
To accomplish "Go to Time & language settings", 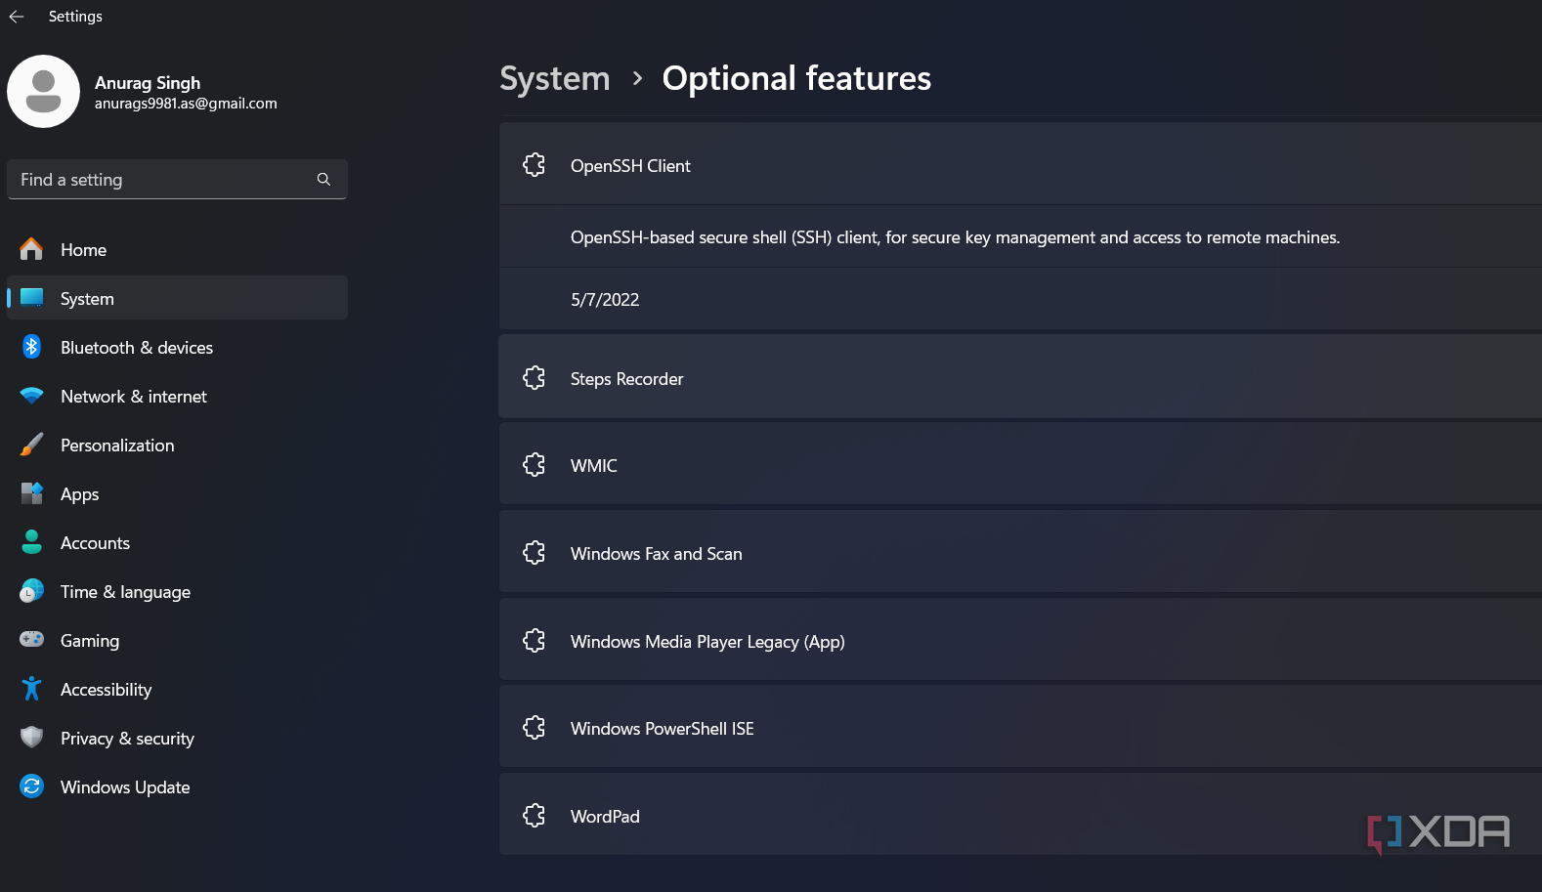I will coord(177,591).
